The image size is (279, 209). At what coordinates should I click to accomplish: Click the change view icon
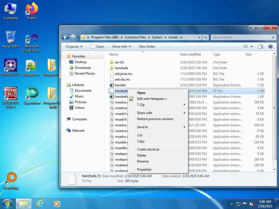click(246, 47)
